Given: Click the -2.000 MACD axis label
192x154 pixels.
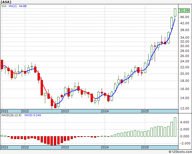Looking at the screenshot, I should 185,143.
